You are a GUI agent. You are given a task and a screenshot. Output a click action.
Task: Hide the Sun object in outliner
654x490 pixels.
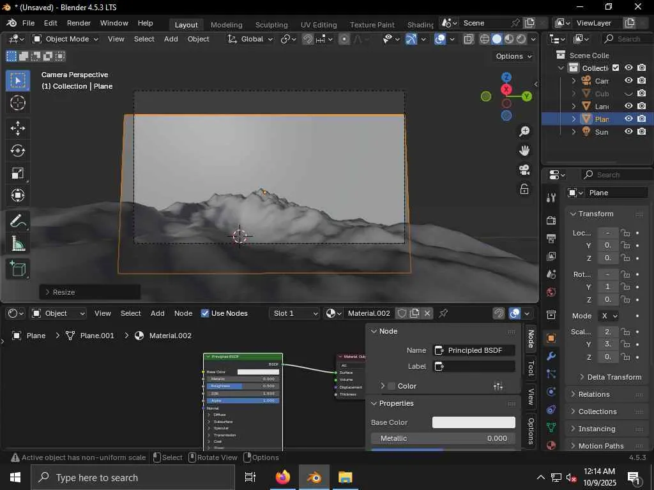628,131
